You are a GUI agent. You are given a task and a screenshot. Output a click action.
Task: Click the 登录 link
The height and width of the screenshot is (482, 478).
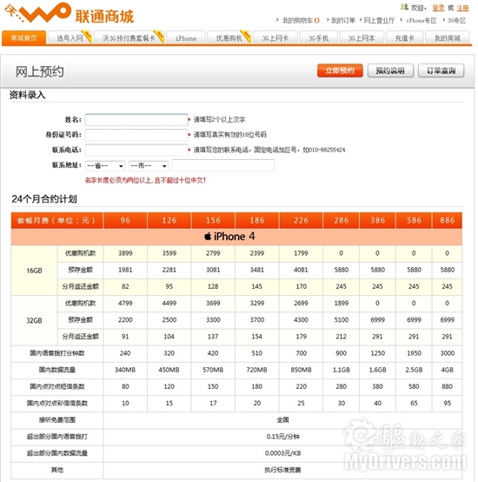coord(438,8)
